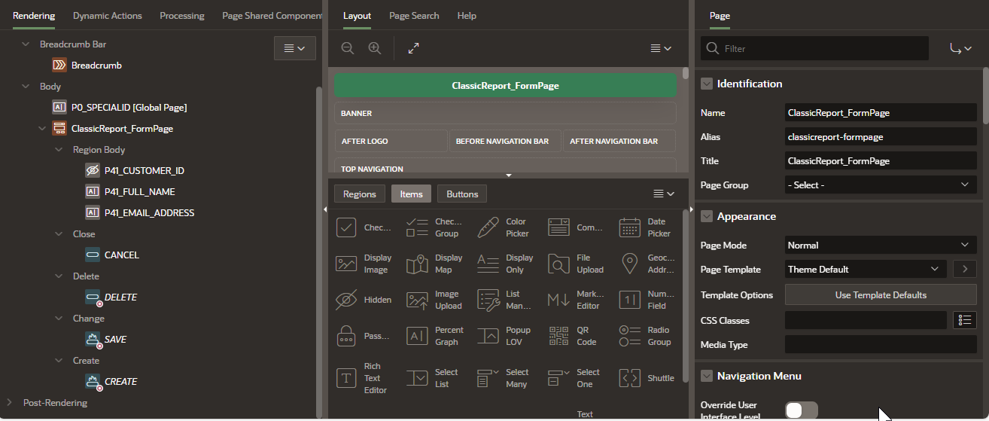Expand the Post-Rendering node
Screen dimensions: 989x421
point(11,403)
